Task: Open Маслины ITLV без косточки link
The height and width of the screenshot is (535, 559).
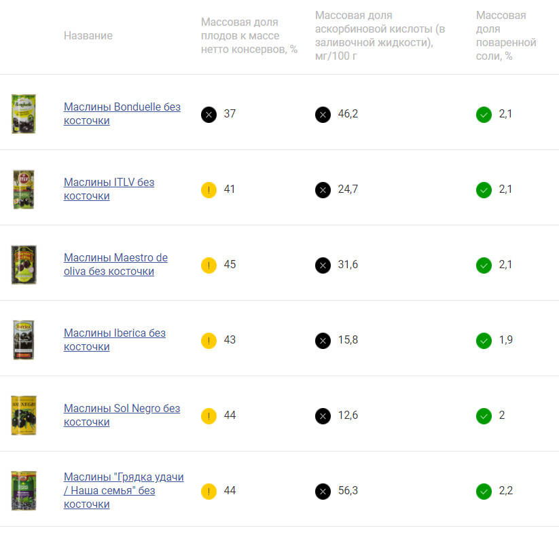Action: (109, 189)
